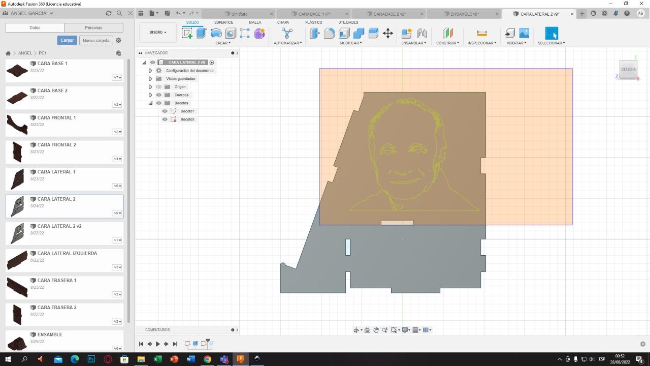650x366 pixels.
Task: Click the Pan hand tool
Action: 376,330
